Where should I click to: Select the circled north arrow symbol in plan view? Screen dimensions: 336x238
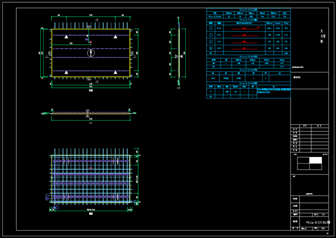click(91, 53)
